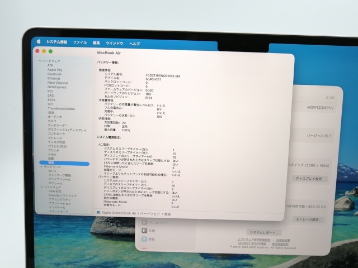Select RAW対応 under ソフトウェア
358x268 pixels.
tap(55, 191)
